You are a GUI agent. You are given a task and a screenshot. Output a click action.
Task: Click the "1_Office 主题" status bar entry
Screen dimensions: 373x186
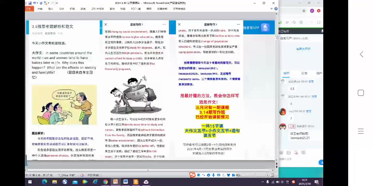pyautogui.click(x=67, y=175)
